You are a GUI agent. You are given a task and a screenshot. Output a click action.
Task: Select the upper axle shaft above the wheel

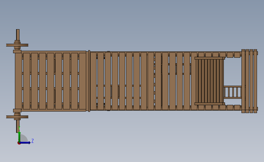coord(18,35)
